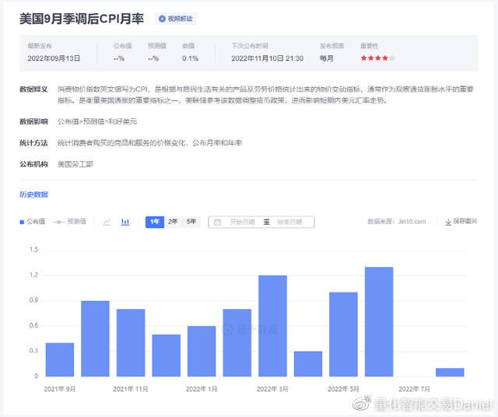Set the 结束日期 end date field
The height and width of the screenshot is (417, 498).
coord(289,223)
